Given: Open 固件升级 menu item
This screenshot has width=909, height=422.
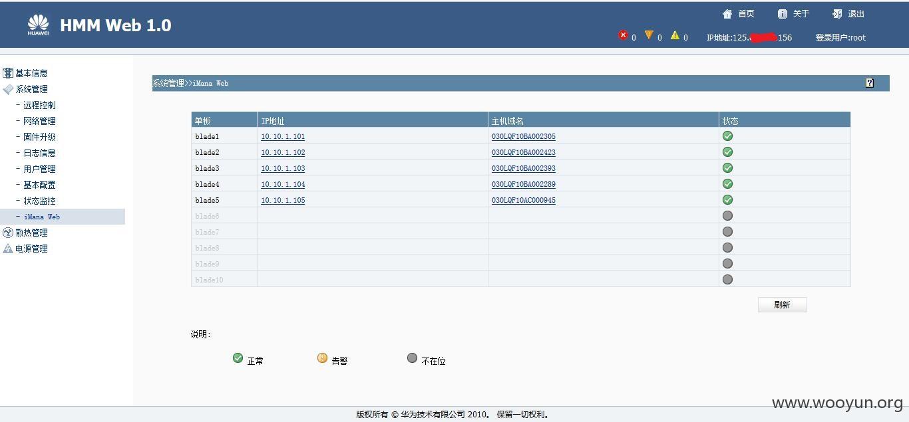Looking at the screenshot, I should (39, 137).
